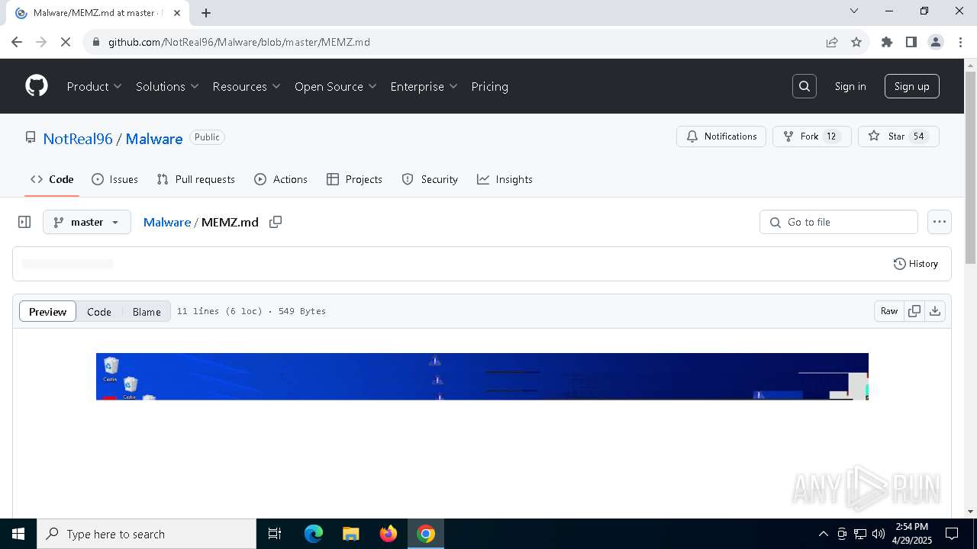Toggle Chrome side panel icon
The height and width of the screenshot is (549, 977).
911,42
